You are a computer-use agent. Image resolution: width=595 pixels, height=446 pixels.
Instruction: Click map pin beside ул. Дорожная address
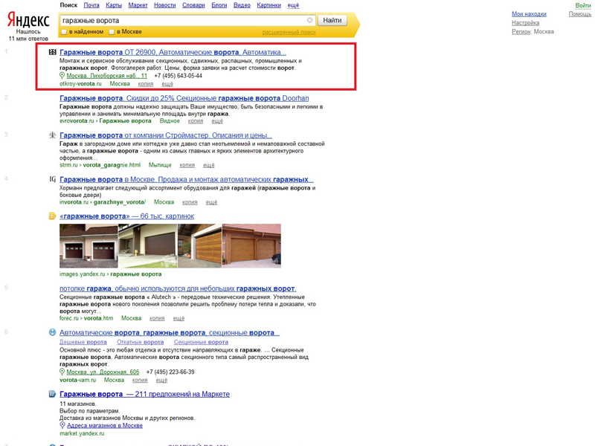[62, 372]
